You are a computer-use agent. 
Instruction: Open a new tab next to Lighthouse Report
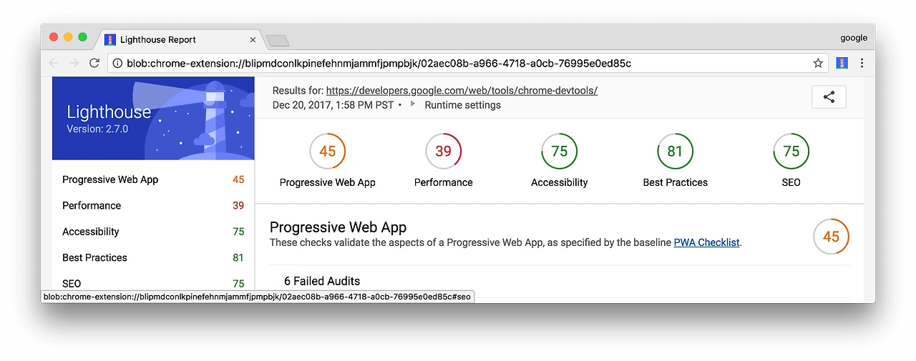coord(277,40)
